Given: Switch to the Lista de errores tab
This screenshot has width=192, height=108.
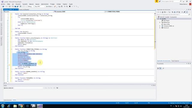Looking at the screenshot, I should click(7, 100).
